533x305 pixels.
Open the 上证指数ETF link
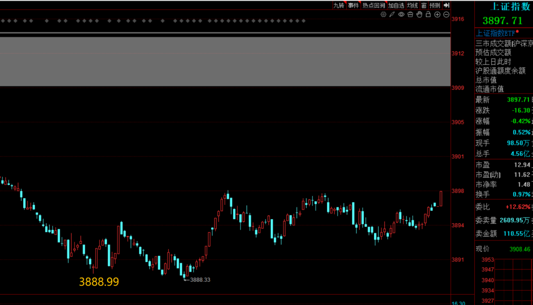point(495,34)
